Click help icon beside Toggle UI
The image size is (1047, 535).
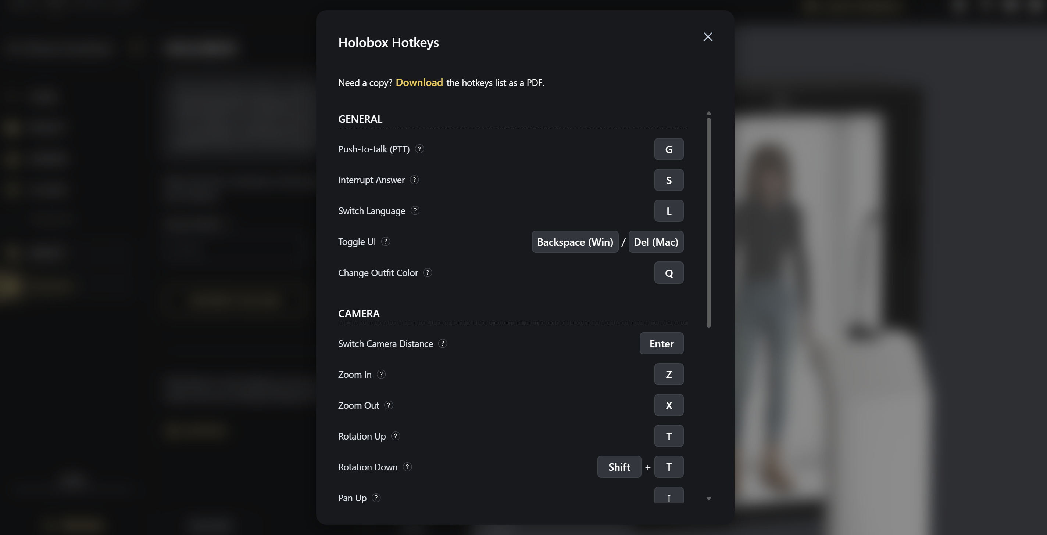[385, 242]
